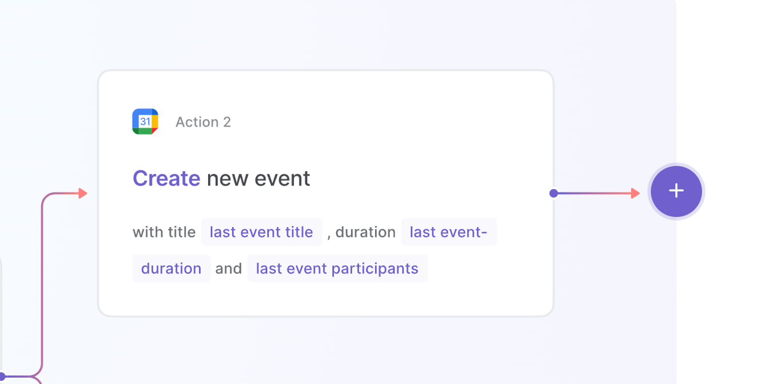Viewport: 781px width, 384px height.
Task: Click the word "and" between chips
Action: (229, 268)
